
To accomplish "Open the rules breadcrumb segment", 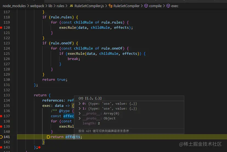I will [x=60, y=6].
